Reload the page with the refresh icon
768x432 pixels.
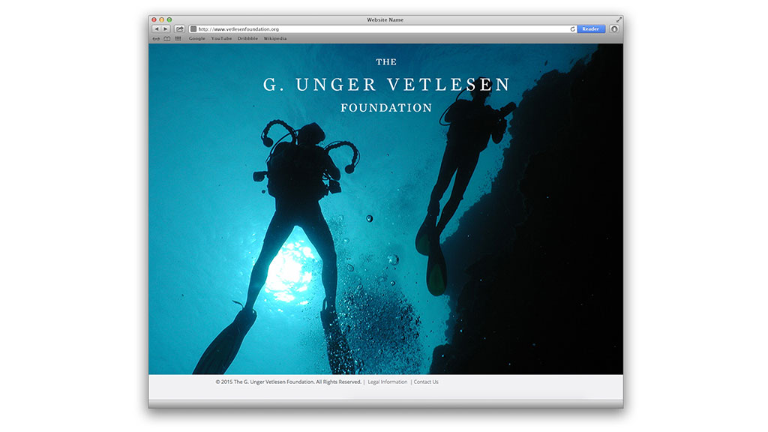click(x=572, y=28)
